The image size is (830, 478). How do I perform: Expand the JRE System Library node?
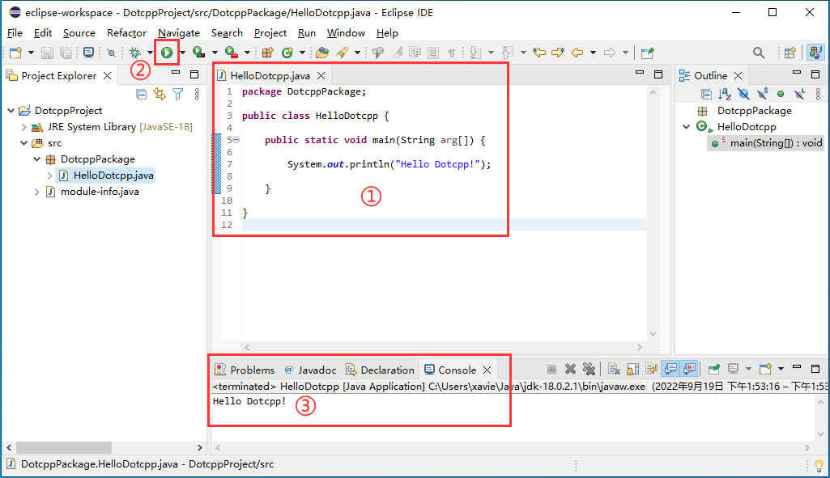[24, 127]
